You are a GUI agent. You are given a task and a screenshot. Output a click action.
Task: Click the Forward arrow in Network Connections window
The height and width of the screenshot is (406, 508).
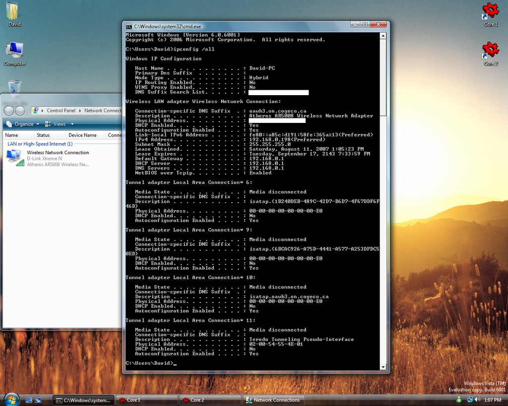[x=20, y=111]
